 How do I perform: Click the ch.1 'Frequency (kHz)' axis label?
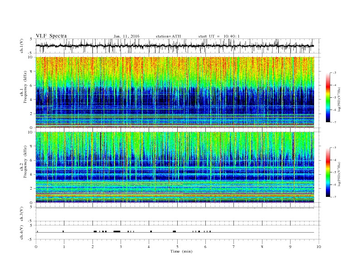click(25, 87)
